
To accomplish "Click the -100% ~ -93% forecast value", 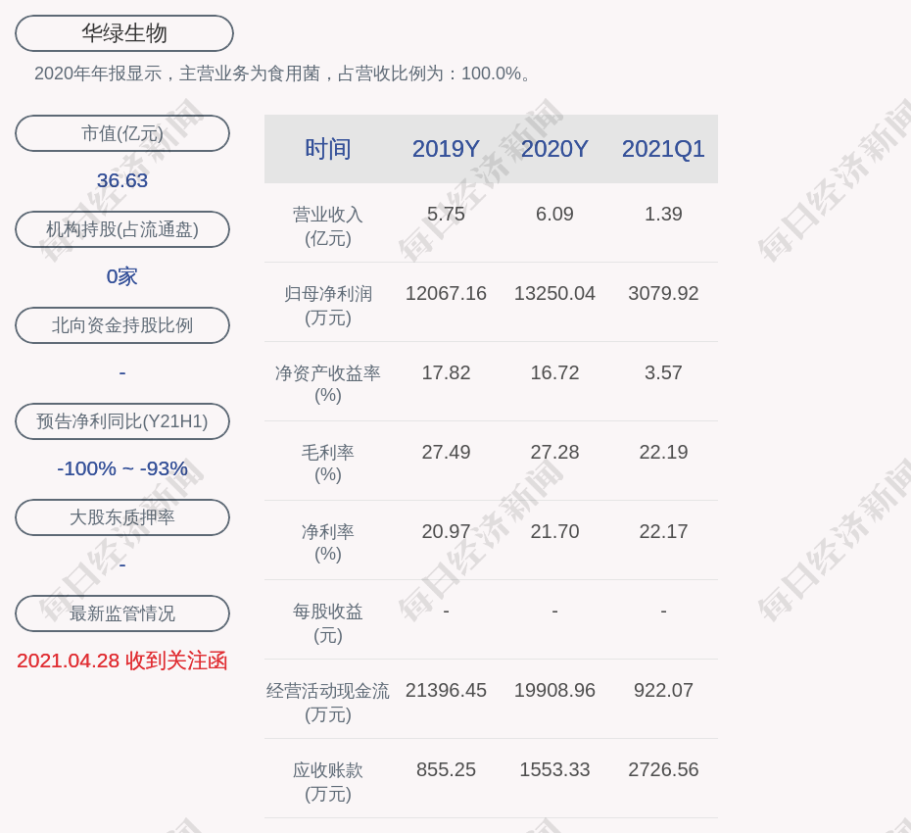I will (122, 467).
